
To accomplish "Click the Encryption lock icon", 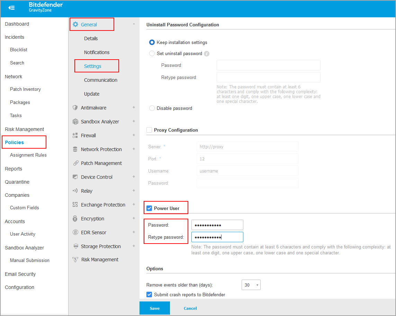I will coord(75,218).
